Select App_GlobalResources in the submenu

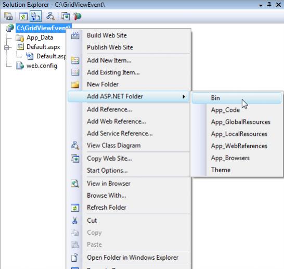(241, 122)
